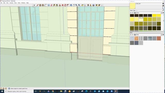Screen dimensions: 165x93
Task: Open the Tools menu
Action: pyautogui.click(x=19, y=3)
